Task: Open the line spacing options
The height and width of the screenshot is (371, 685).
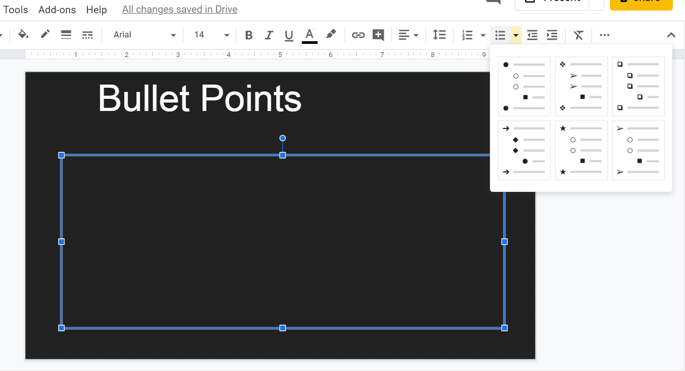Action: [439, 35]
